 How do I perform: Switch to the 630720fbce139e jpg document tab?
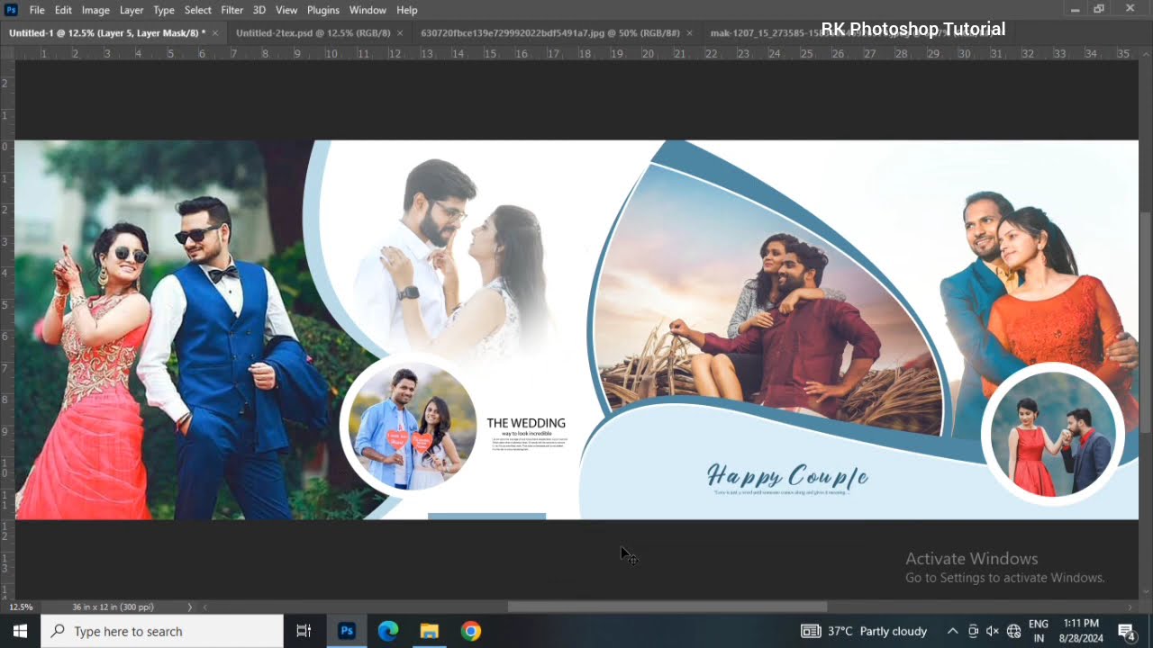(x=550, y=33)
